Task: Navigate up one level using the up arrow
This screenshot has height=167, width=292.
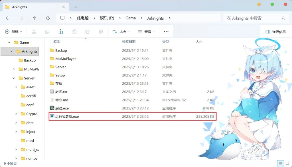Action: coord(34,18)
